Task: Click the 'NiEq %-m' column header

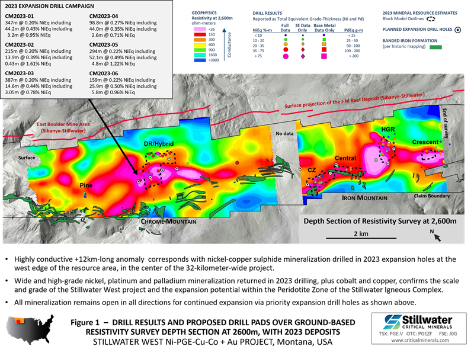Action: pos(262,30)
